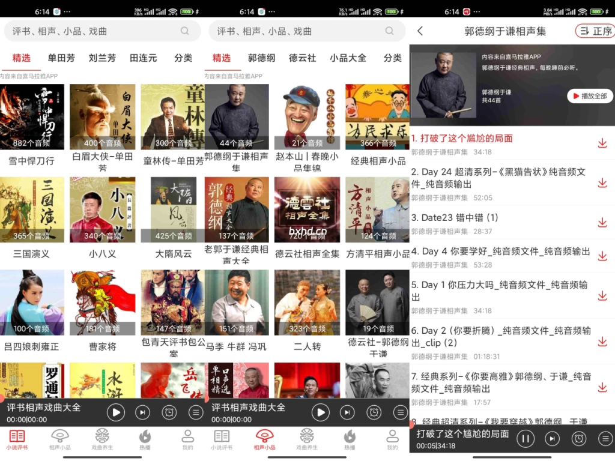This screenshot has height=461, width=615.
Task: Select 刘兰芳 tab
Action: pyautogui.click(x=102, y=58)
